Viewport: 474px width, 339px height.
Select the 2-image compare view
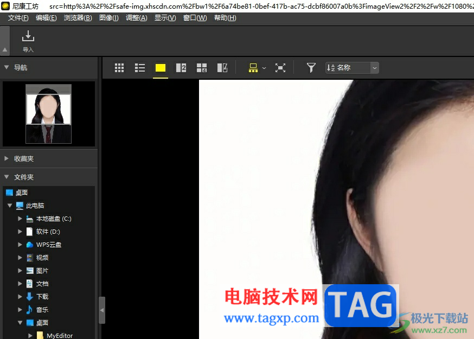tap(181, 68)
